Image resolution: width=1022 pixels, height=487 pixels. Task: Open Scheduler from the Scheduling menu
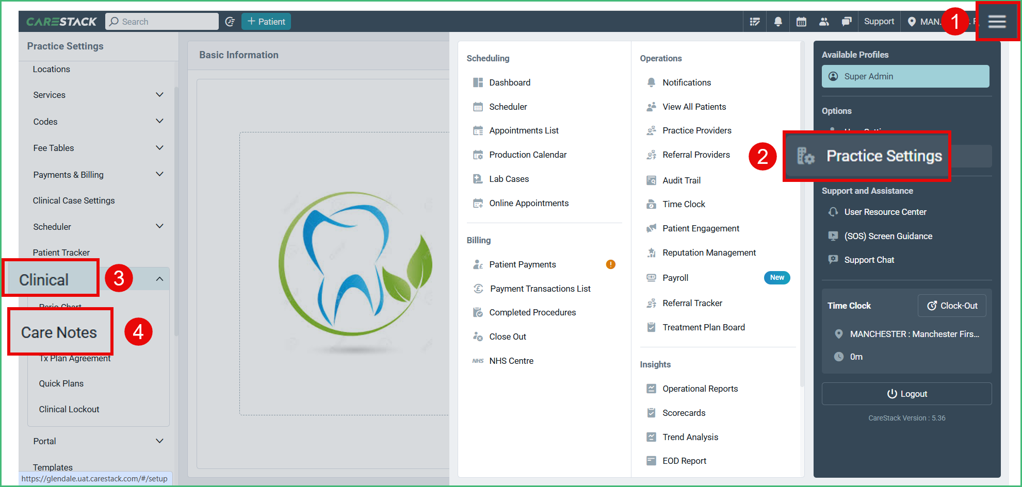[508, 107]
